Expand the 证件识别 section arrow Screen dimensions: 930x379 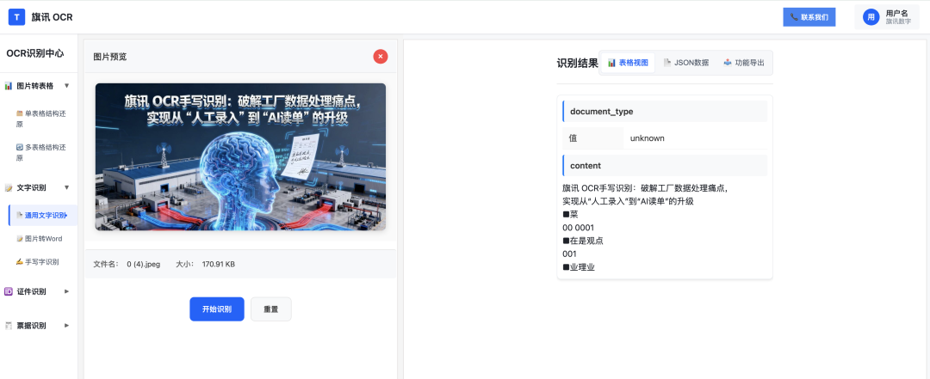tap(66, 291)
